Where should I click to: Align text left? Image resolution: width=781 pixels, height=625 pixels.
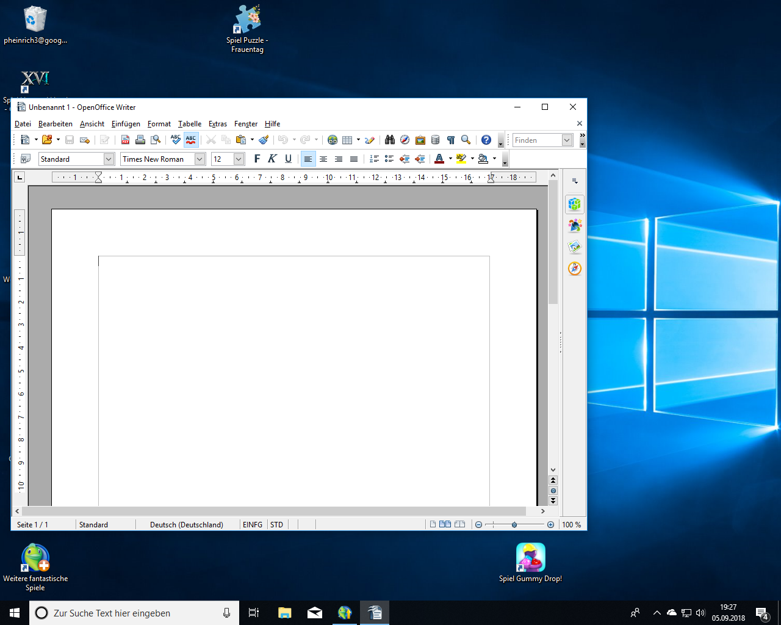tap(308, 159)
